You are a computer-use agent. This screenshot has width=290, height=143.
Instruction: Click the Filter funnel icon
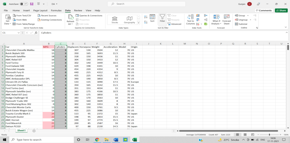click(x=162, y=18)
